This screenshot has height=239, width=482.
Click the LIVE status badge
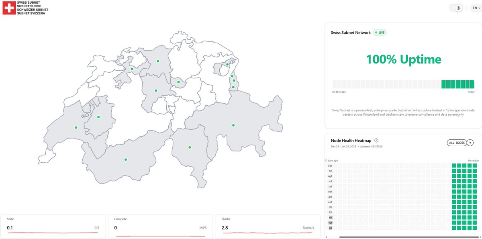(x=380, y=33)
